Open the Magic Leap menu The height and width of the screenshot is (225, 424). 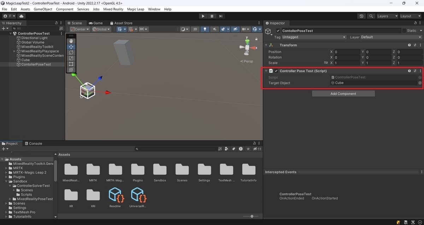coord(136,9)
